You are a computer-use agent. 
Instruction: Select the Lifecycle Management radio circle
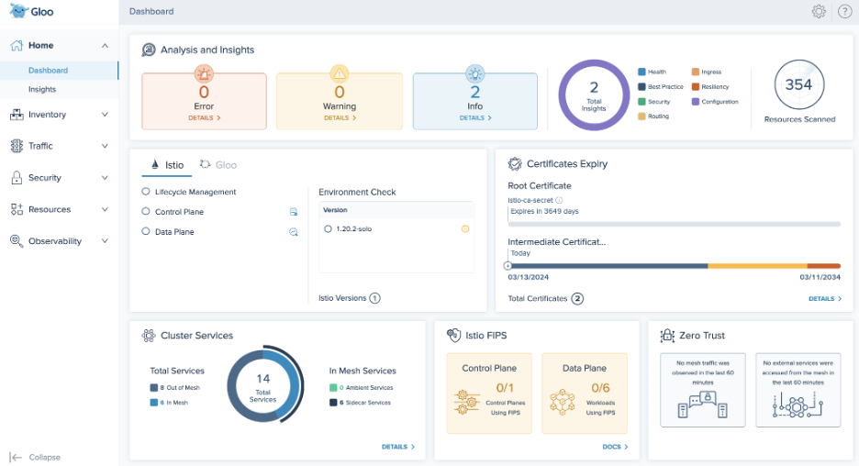point(146,192)
